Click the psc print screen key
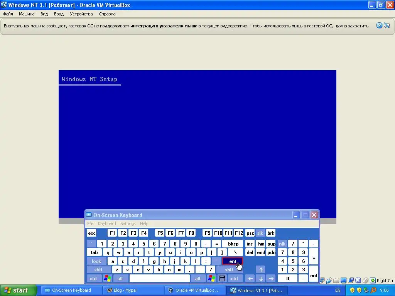Viewport: 395px width, 296px height. pos(250,233)
